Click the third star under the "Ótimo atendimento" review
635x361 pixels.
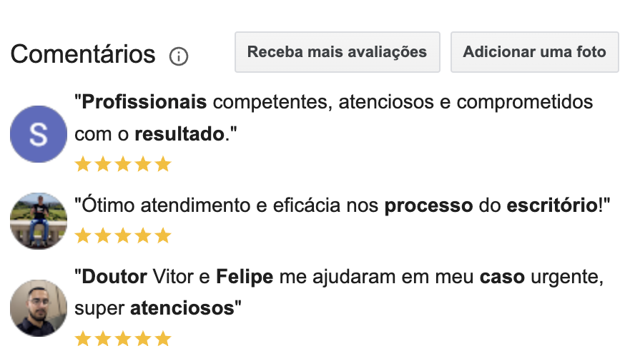point(123,235)
